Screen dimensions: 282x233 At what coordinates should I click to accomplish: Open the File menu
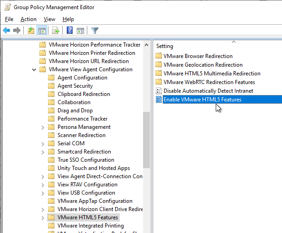pyautogui.click(x=9, y=19)
